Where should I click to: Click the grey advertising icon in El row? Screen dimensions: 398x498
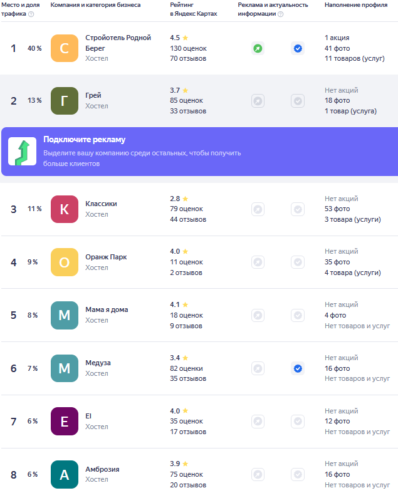[258, 421]
